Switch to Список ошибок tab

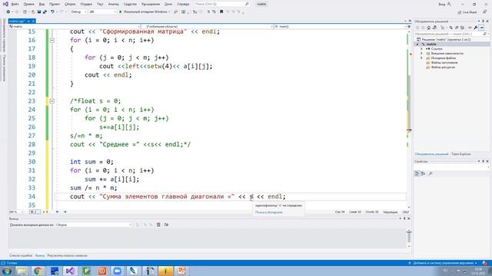[x=21, y=255]
